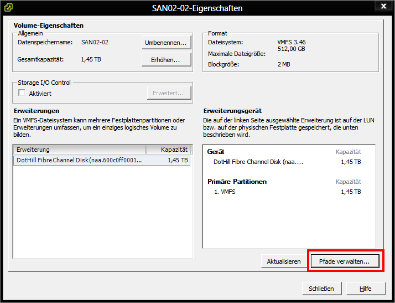
Task: Click the Gerät heading in device panel
Action: (216, 152)
